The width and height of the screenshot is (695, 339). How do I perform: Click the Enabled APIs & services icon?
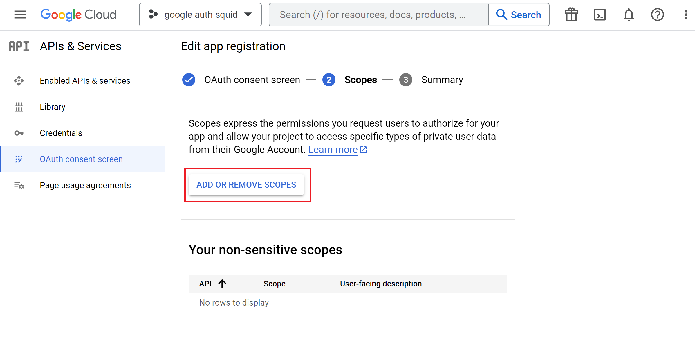[x=19, y=80]
